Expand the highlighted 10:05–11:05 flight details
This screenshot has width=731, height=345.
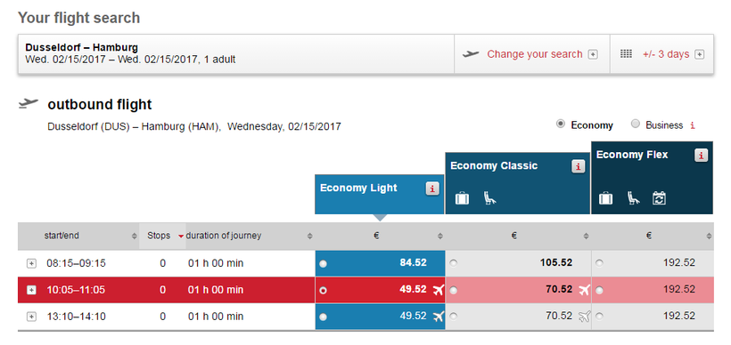click(x=31, y=290)
